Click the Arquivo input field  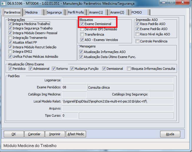tap(118, 108)
